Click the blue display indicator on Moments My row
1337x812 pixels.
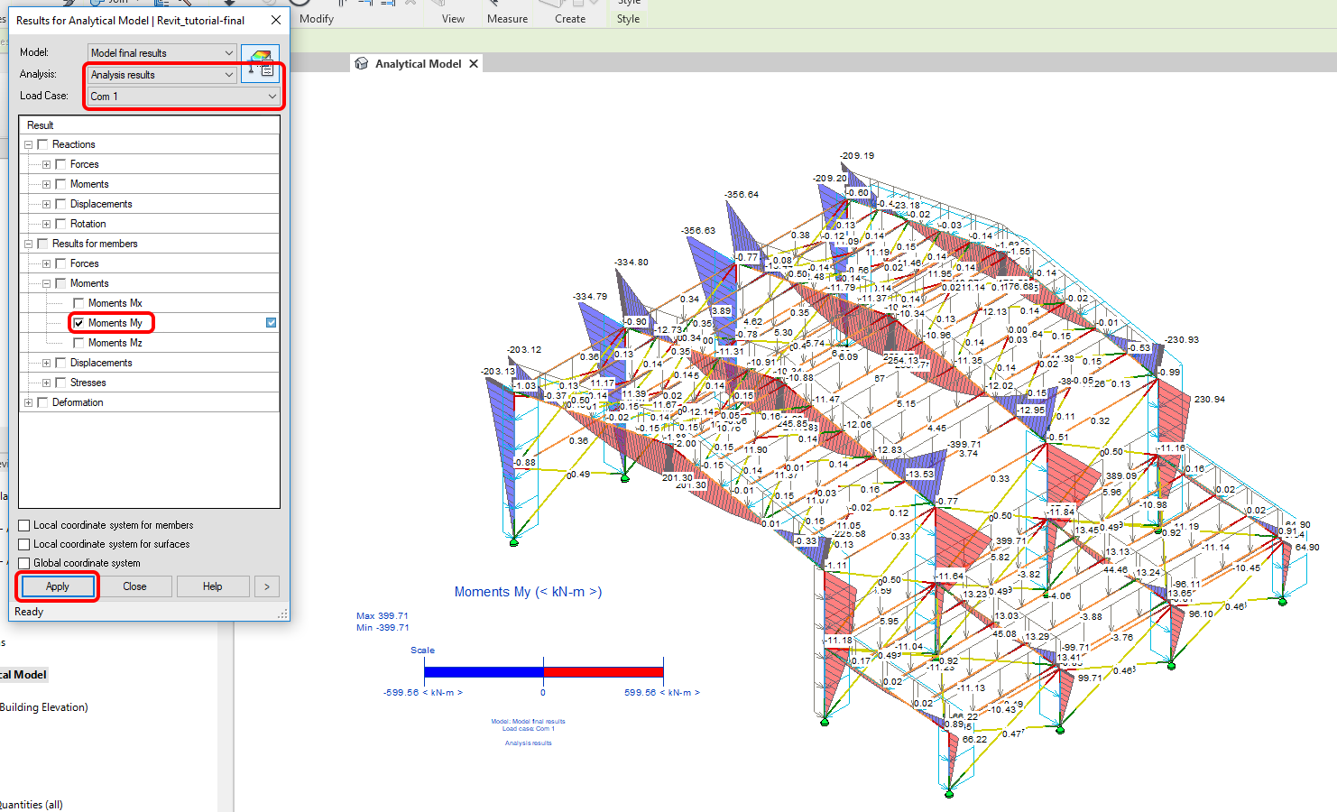pos(272,323)
